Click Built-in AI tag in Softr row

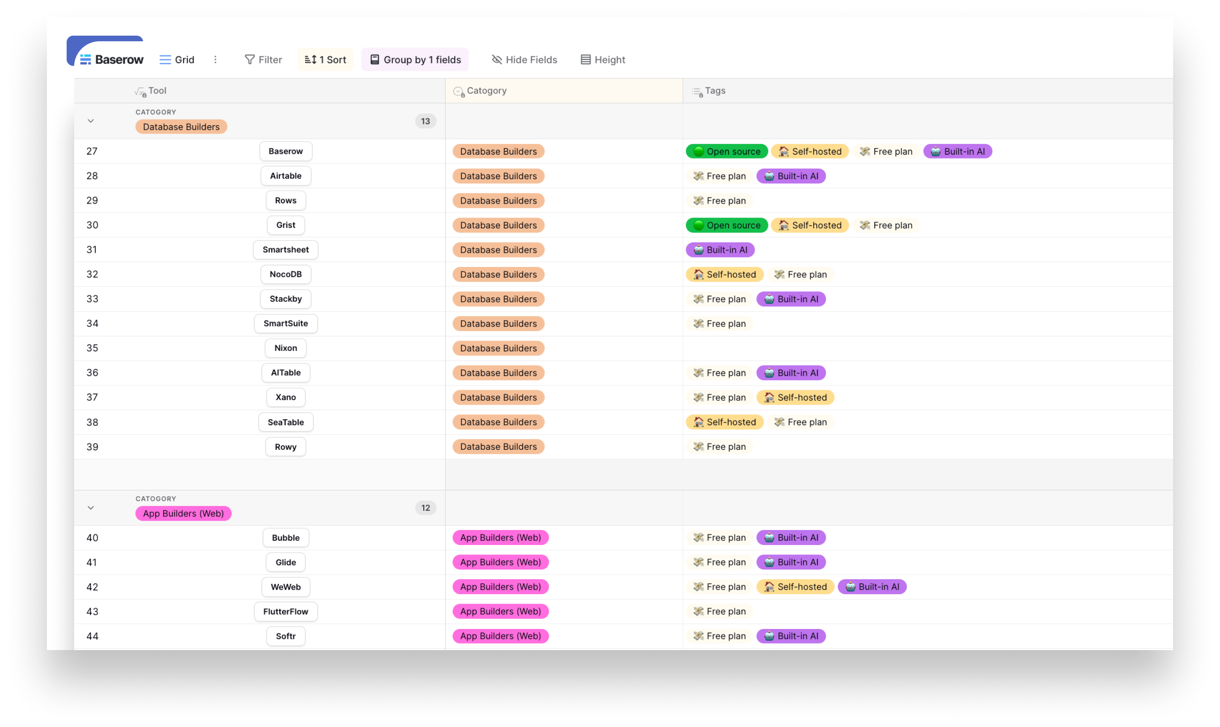pos(791,636)
